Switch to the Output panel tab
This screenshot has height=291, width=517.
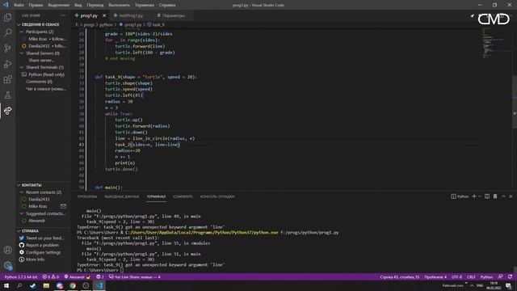[122, 196]
